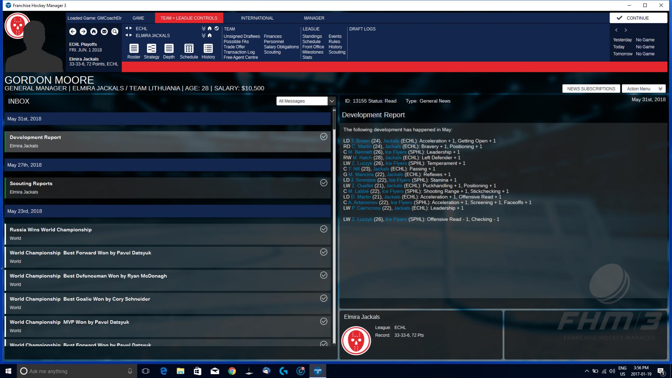Viewport: 672px width, 378px height.
Task: Open player T. Brown link in report
Action: (x=360, y=141)
